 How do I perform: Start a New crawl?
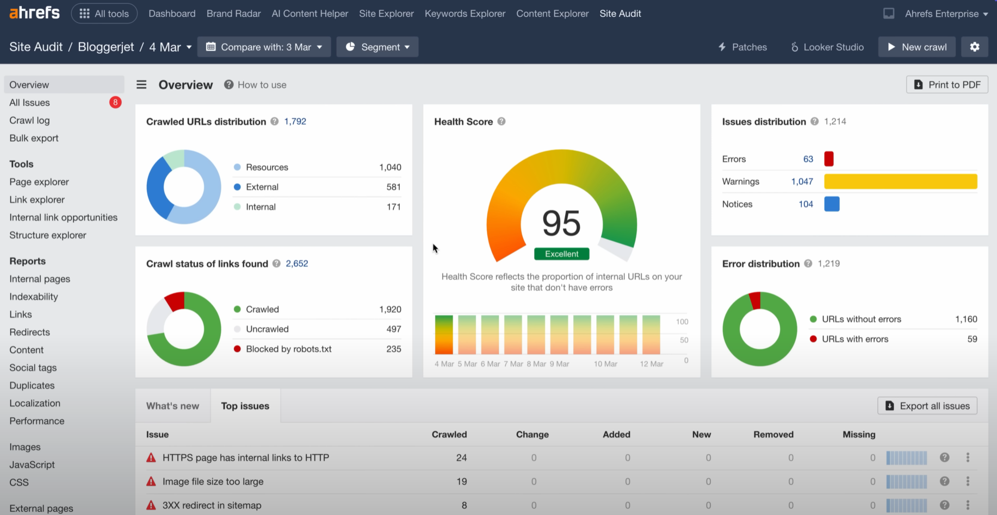pos(917,47)
